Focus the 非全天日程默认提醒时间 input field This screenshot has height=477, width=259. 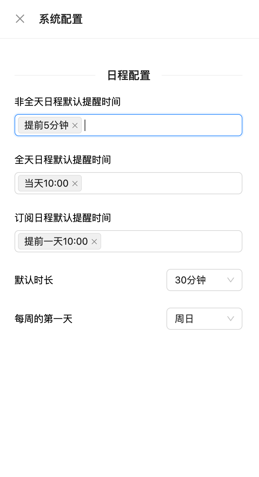coord(162,125)
